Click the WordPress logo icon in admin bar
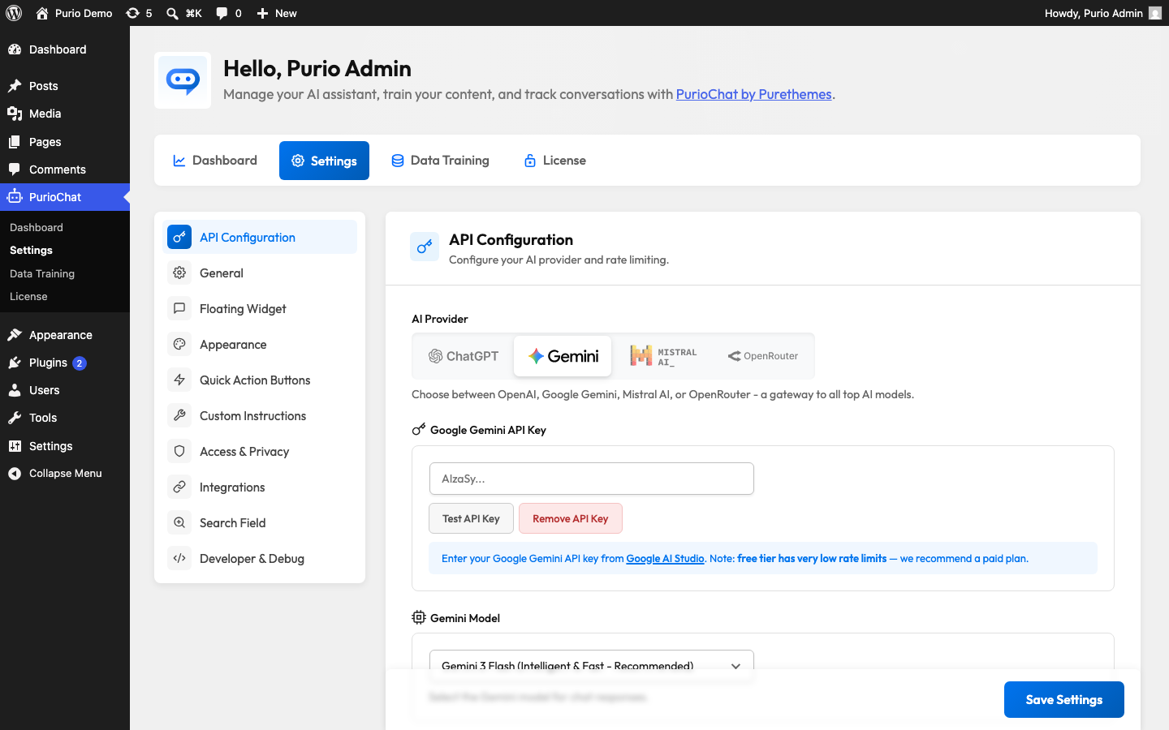 pos(14,13)
